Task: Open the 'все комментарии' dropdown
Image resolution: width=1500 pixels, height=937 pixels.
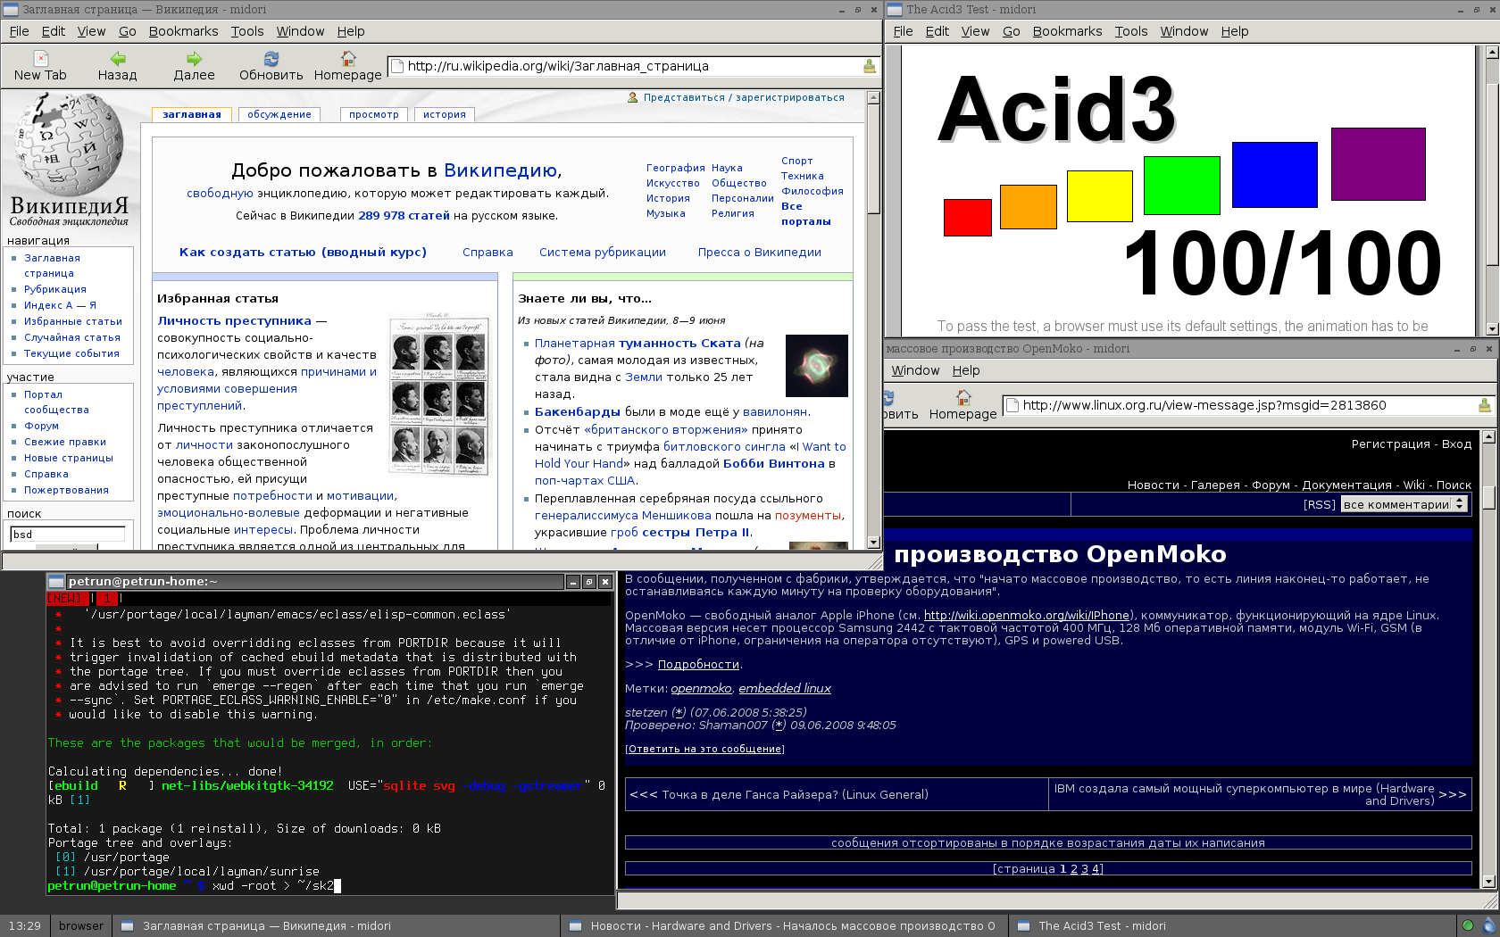Action: tap(1404, 504)
